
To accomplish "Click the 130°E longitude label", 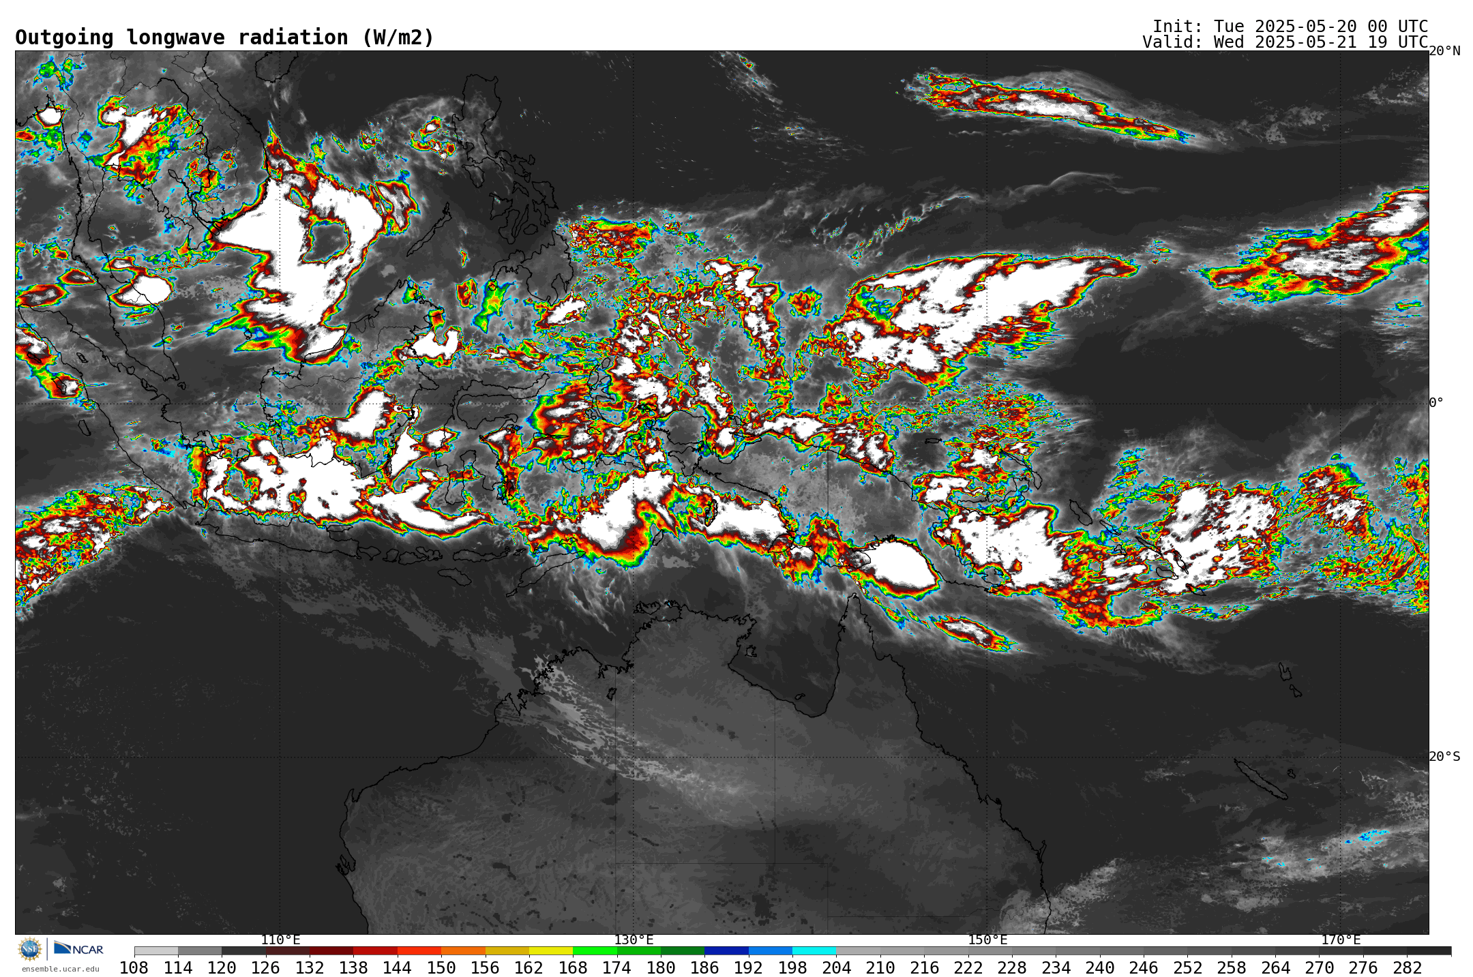I will (634, 940).
